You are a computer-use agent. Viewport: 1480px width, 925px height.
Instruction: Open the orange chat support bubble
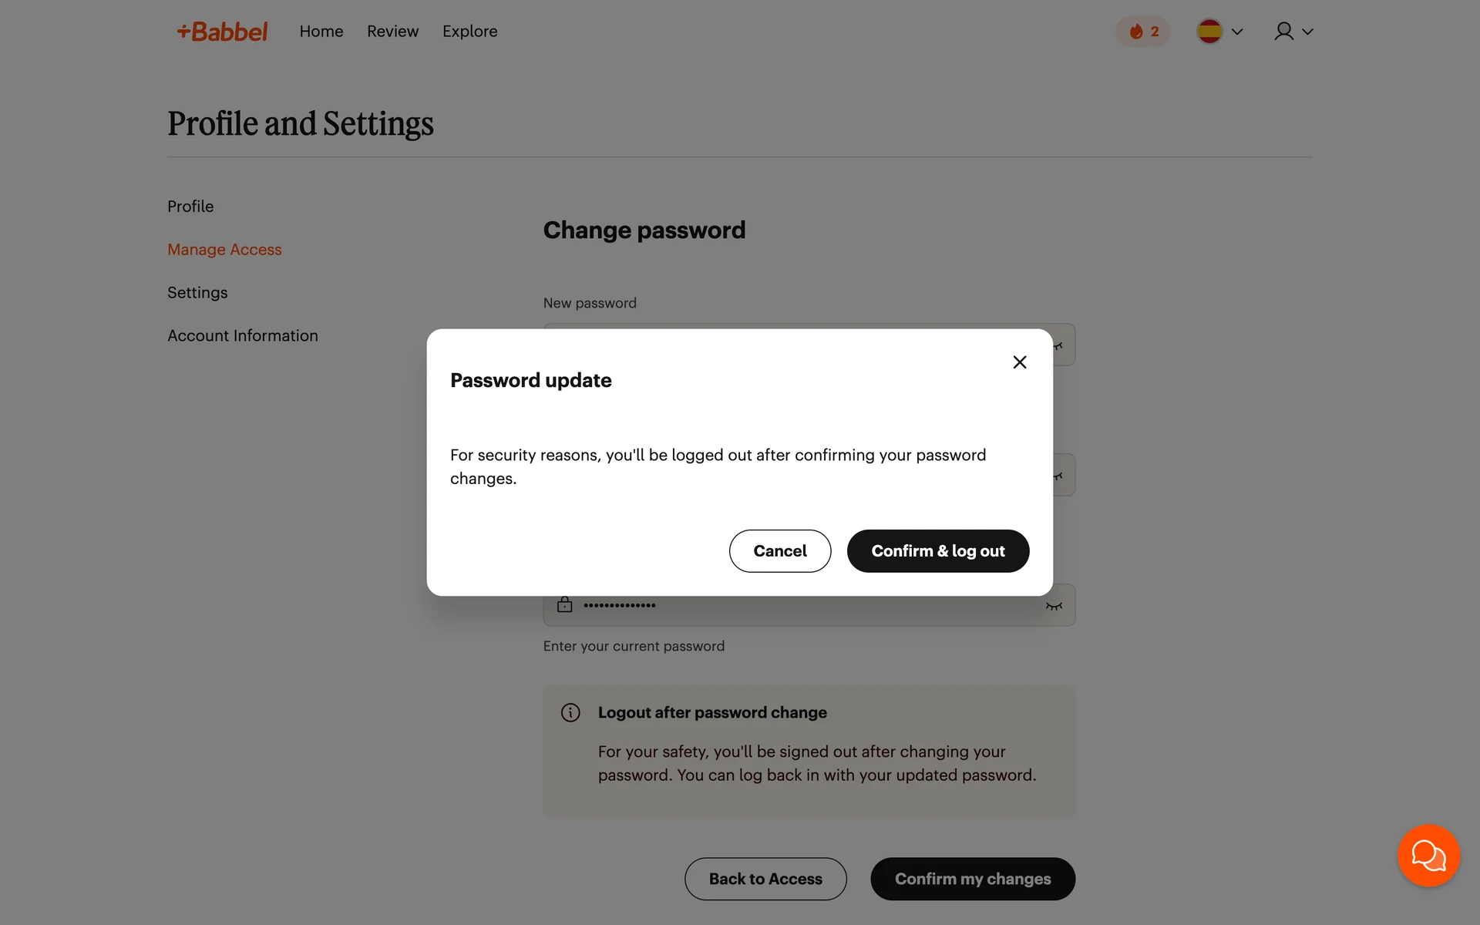[x=1428, y=856]
